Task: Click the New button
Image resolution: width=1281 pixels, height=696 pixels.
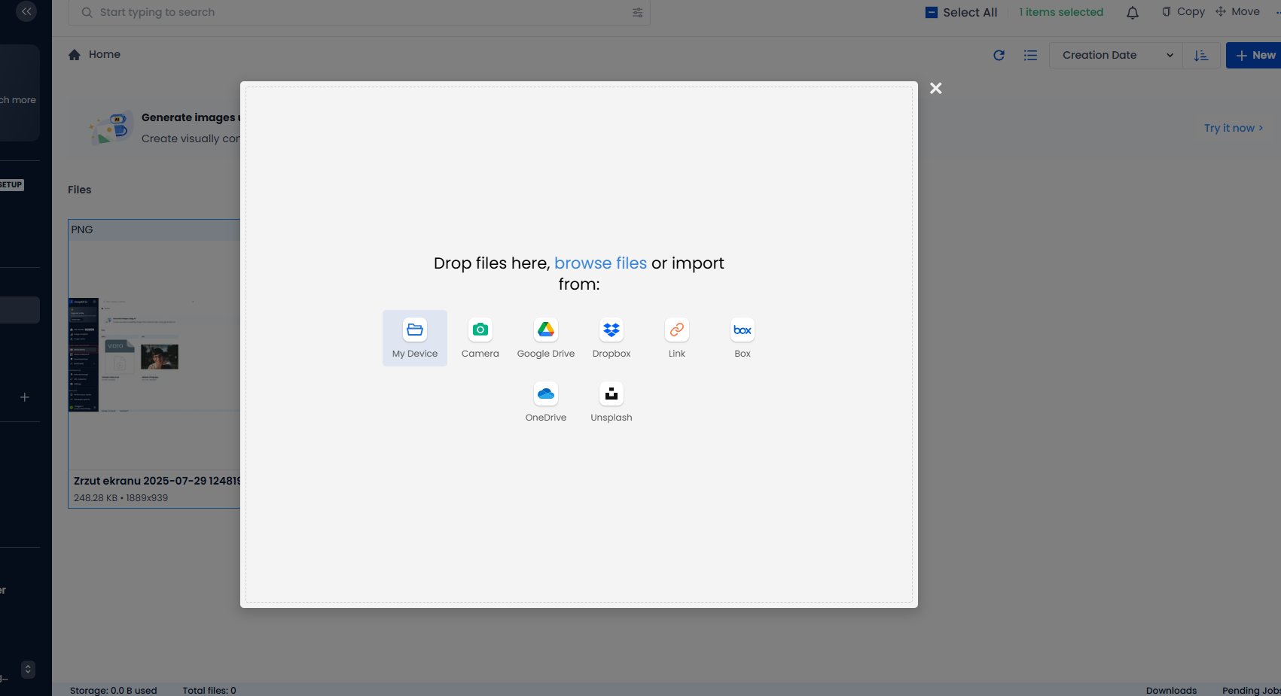Action: pos(1255,55)
